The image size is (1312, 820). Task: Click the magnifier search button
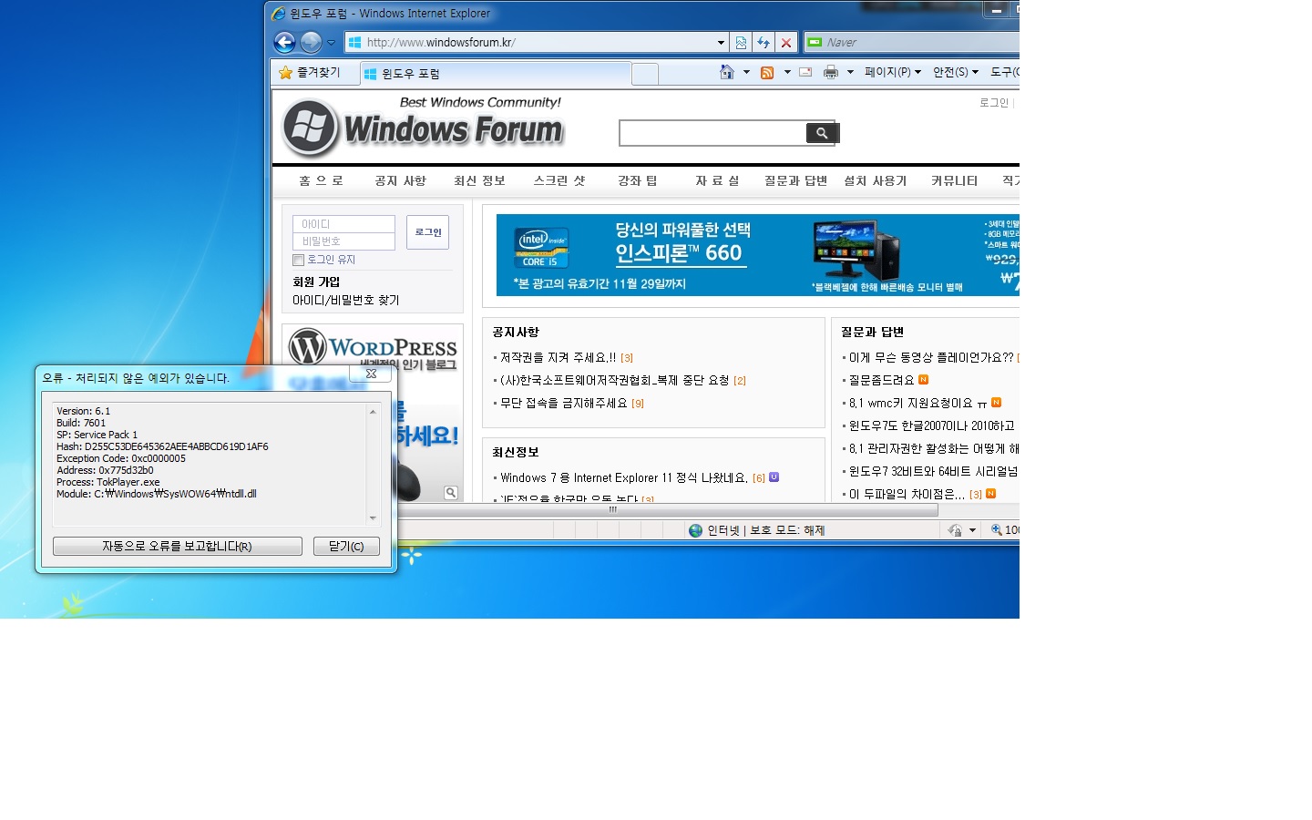pyautogui.click(x=822, y=133)
